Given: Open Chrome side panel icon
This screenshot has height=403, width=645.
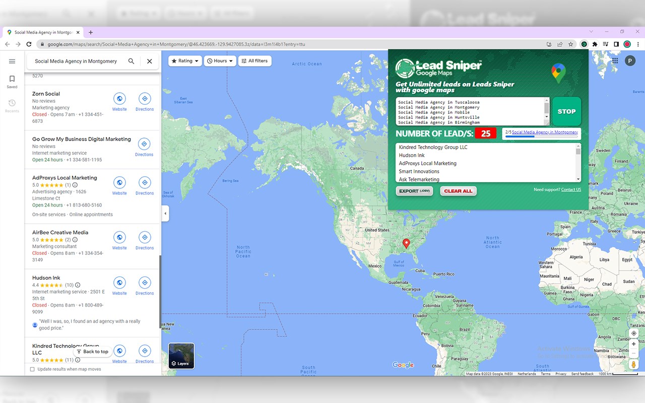Looking at the screenshot, I should (x=616, y=44).
